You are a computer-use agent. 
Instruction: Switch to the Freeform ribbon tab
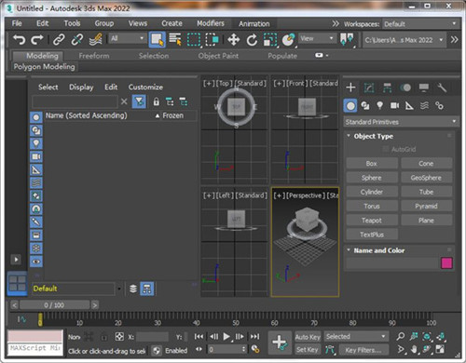pyautogui.click(x=94, y=56)
